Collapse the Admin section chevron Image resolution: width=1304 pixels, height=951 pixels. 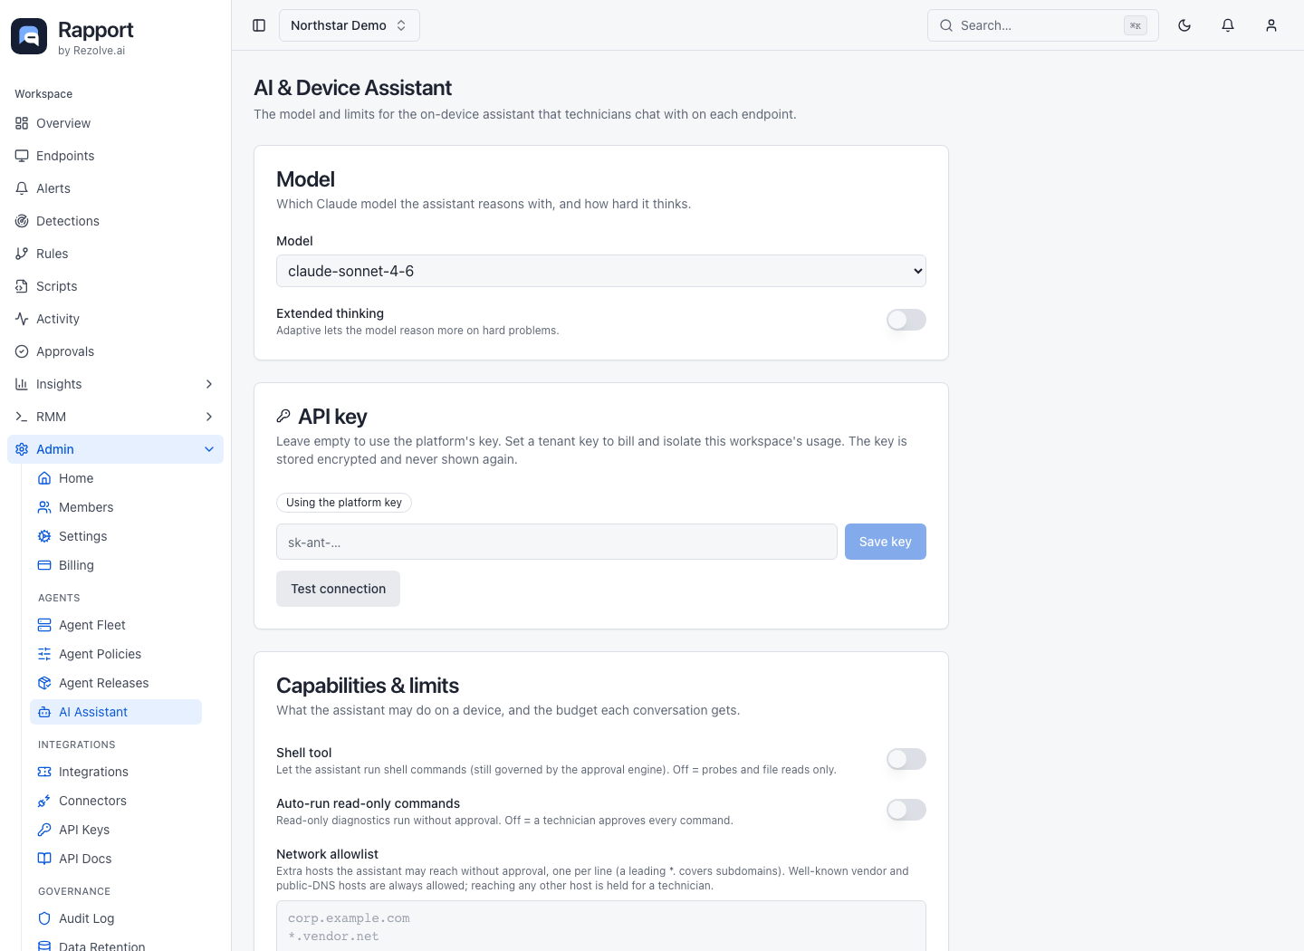[209, 449]
